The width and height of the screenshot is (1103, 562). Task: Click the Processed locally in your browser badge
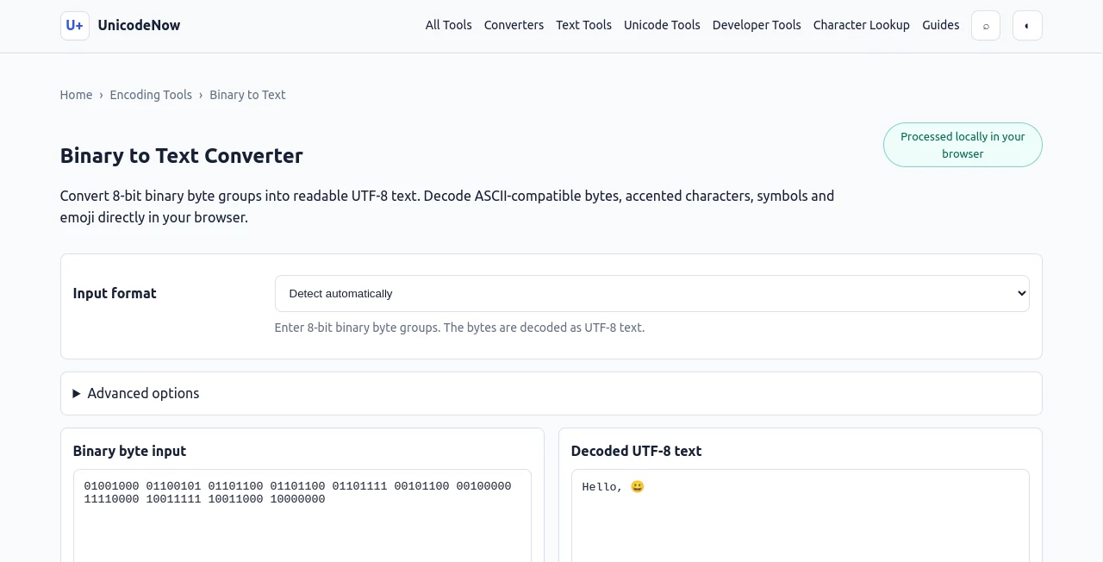coord(963,145)
